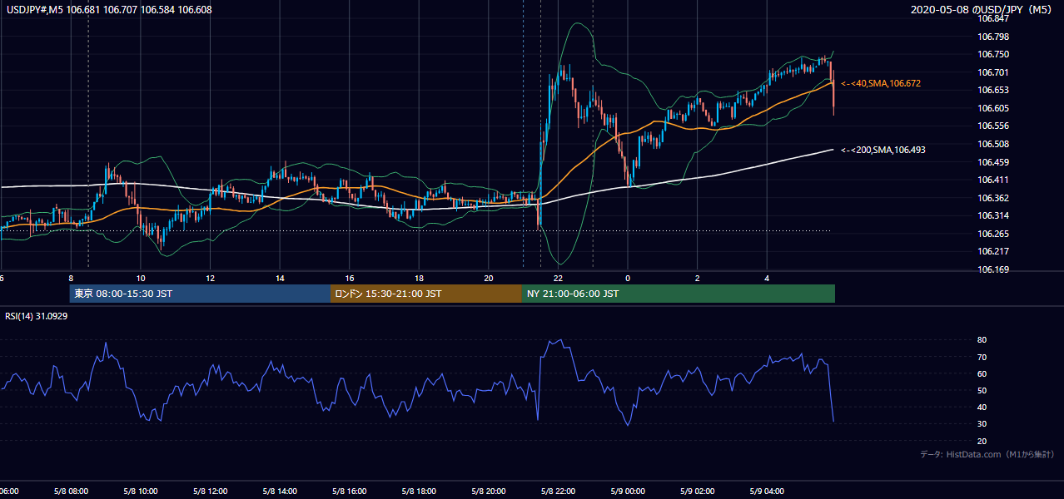The width and height of the screenshot is (1064, 499).
Task: Click the 106.798 price axis label
Action: tap(993, 37)
